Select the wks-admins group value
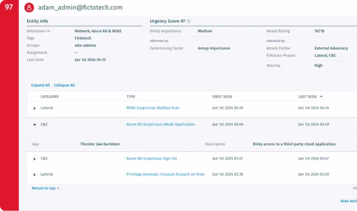Viewport: 357px width, 211px height. [85, 45]
